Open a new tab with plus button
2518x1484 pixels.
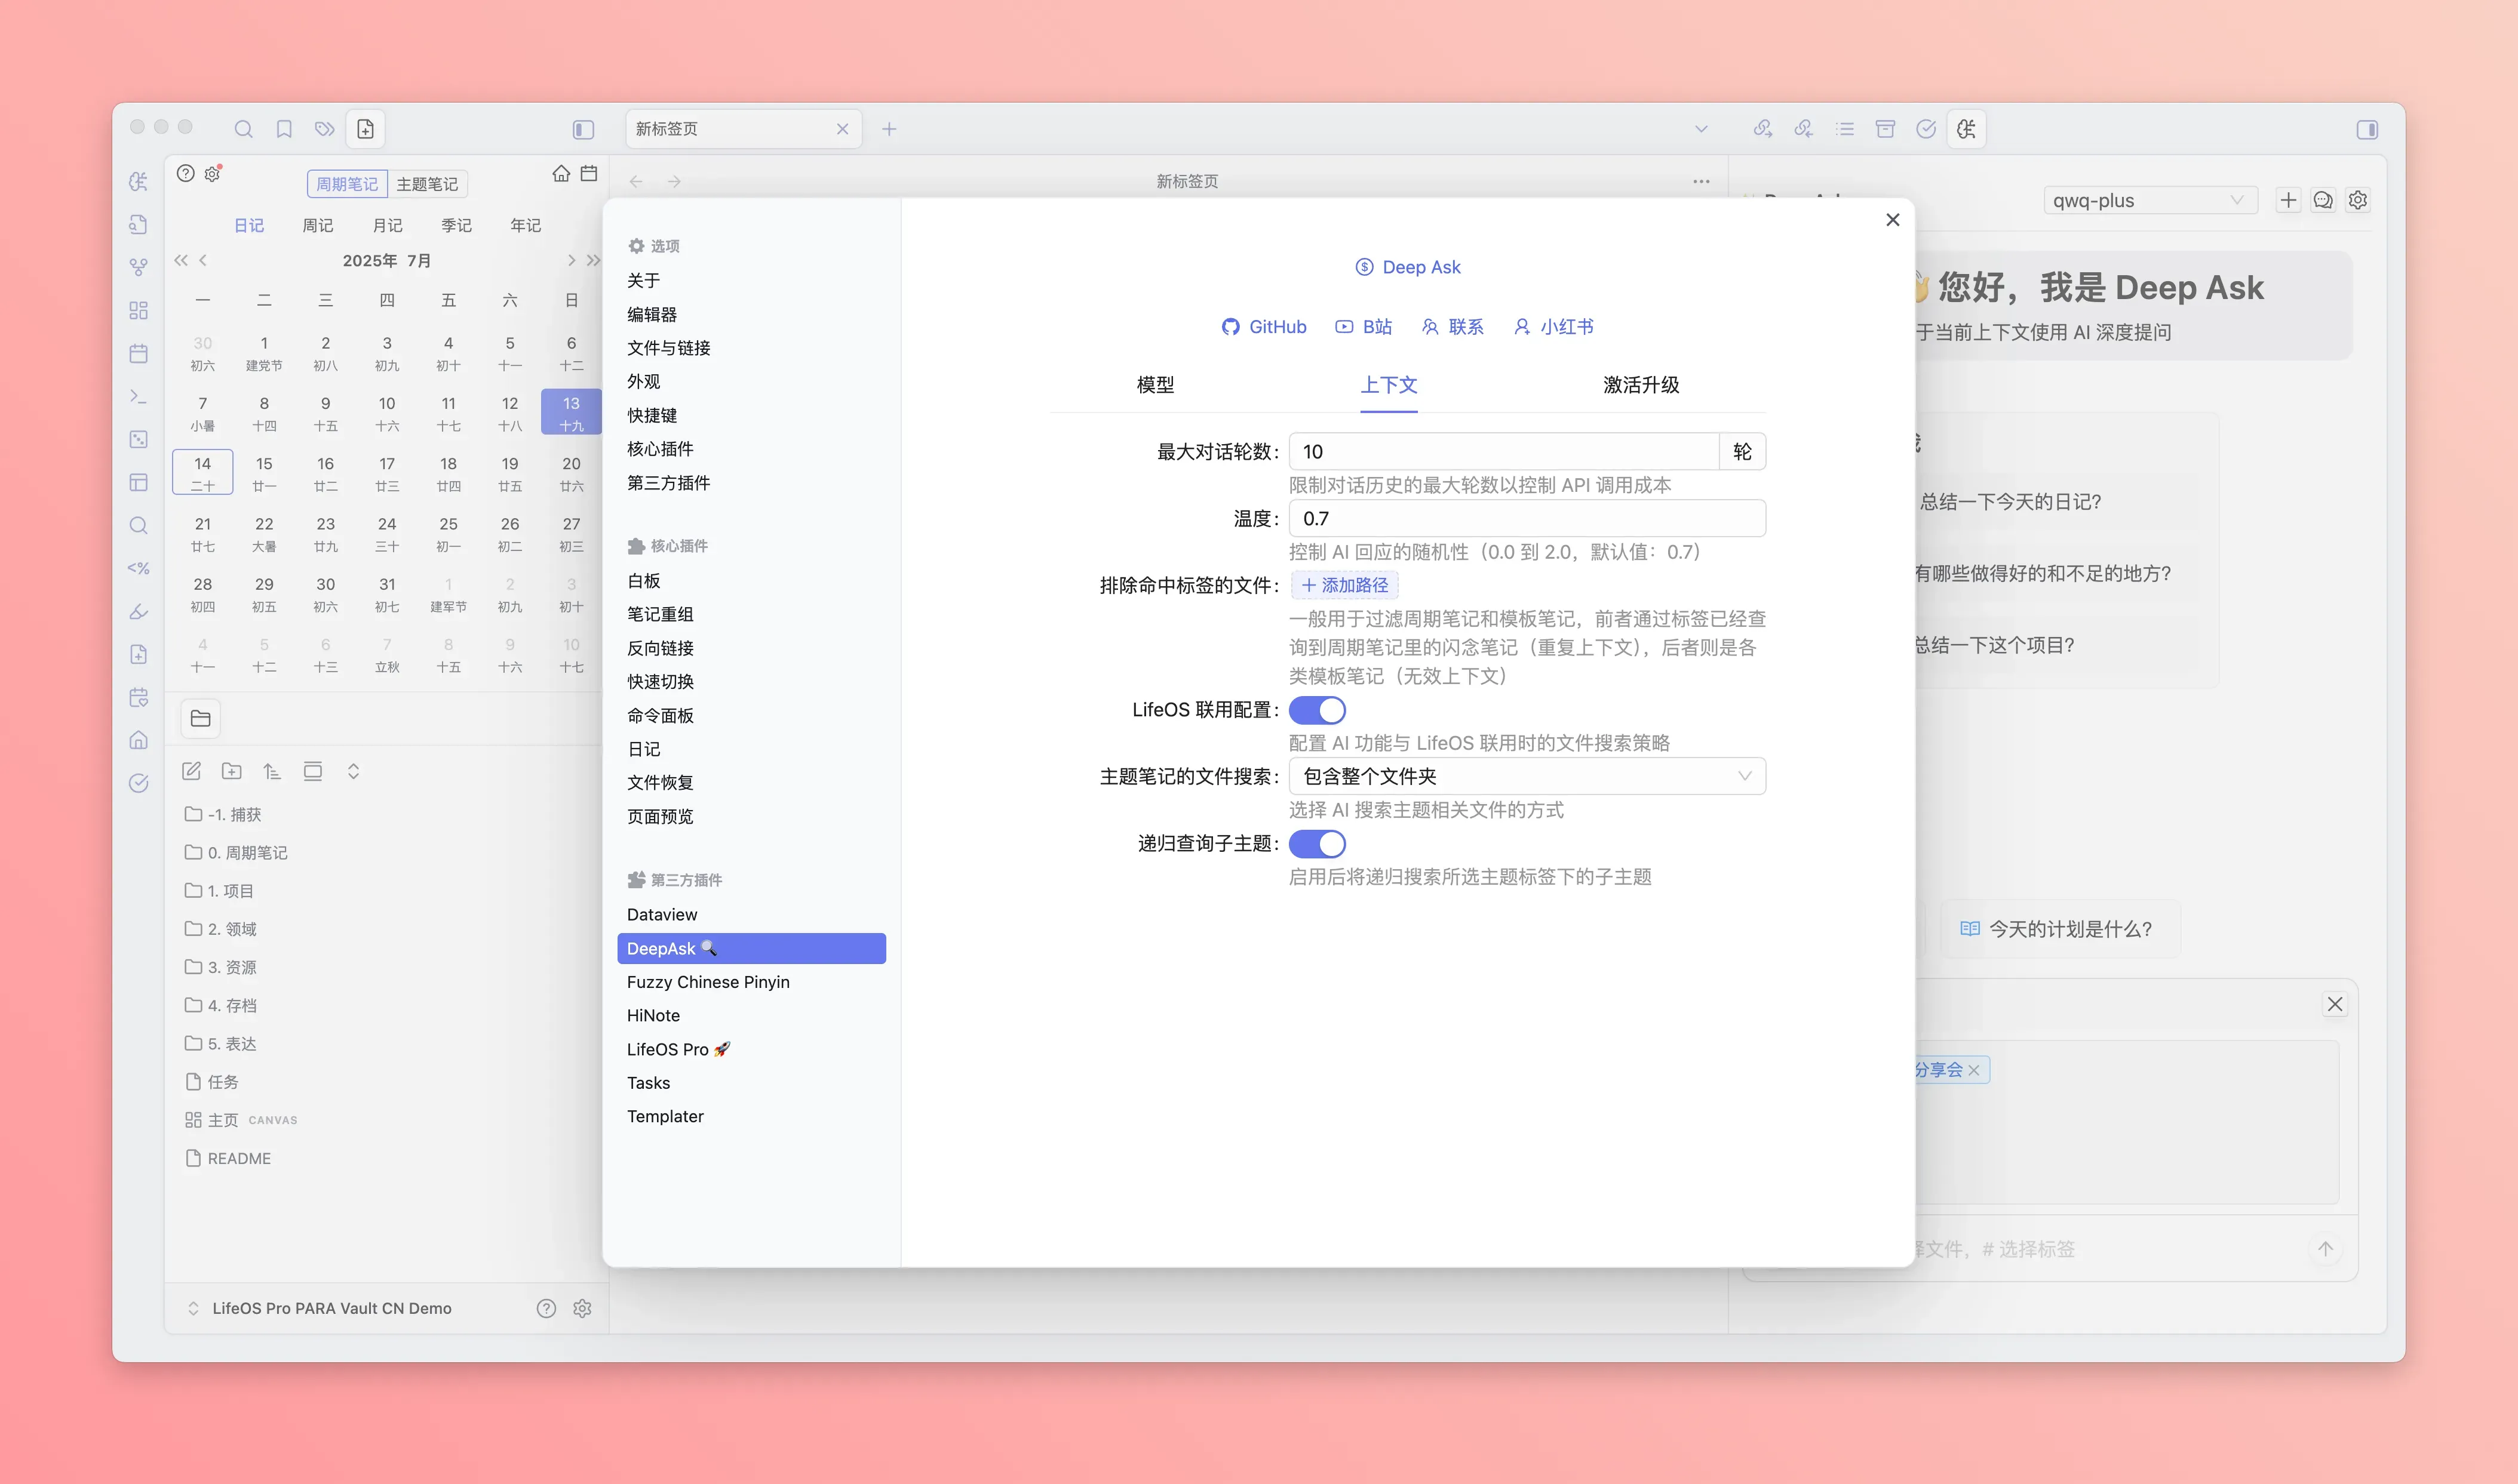tap(889, 129)
